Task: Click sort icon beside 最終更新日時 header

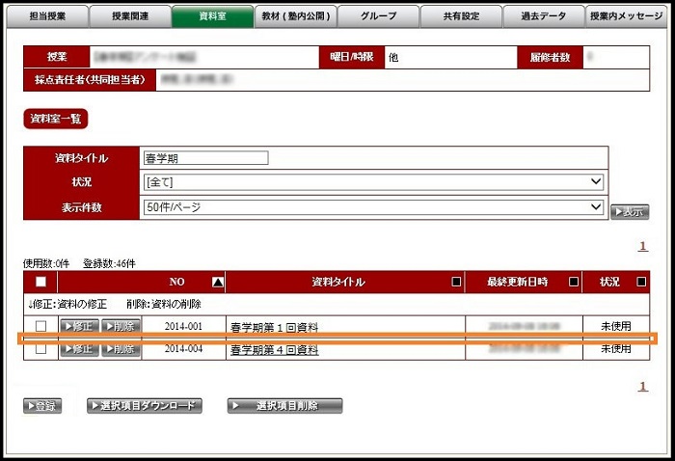Action: [x=573, y=283]
